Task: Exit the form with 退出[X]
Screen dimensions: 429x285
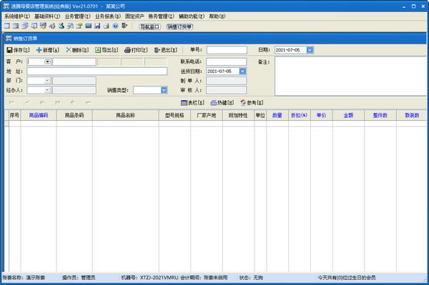Action: tap(166, 50)
